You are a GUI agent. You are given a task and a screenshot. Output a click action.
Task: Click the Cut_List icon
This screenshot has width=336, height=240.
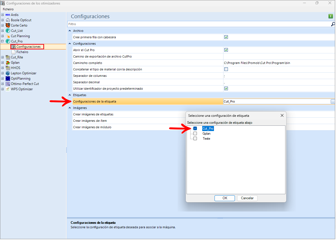click(x=8, y=31)
